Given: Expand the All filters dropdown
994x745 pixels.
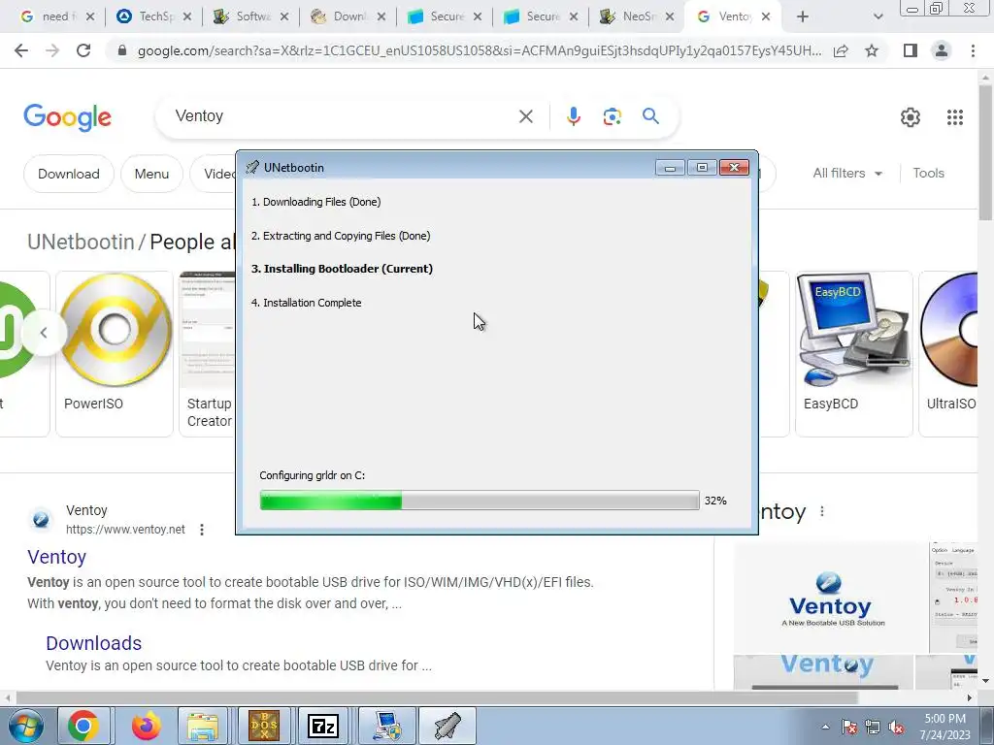Looking at the screenshot, I should 847,173.
